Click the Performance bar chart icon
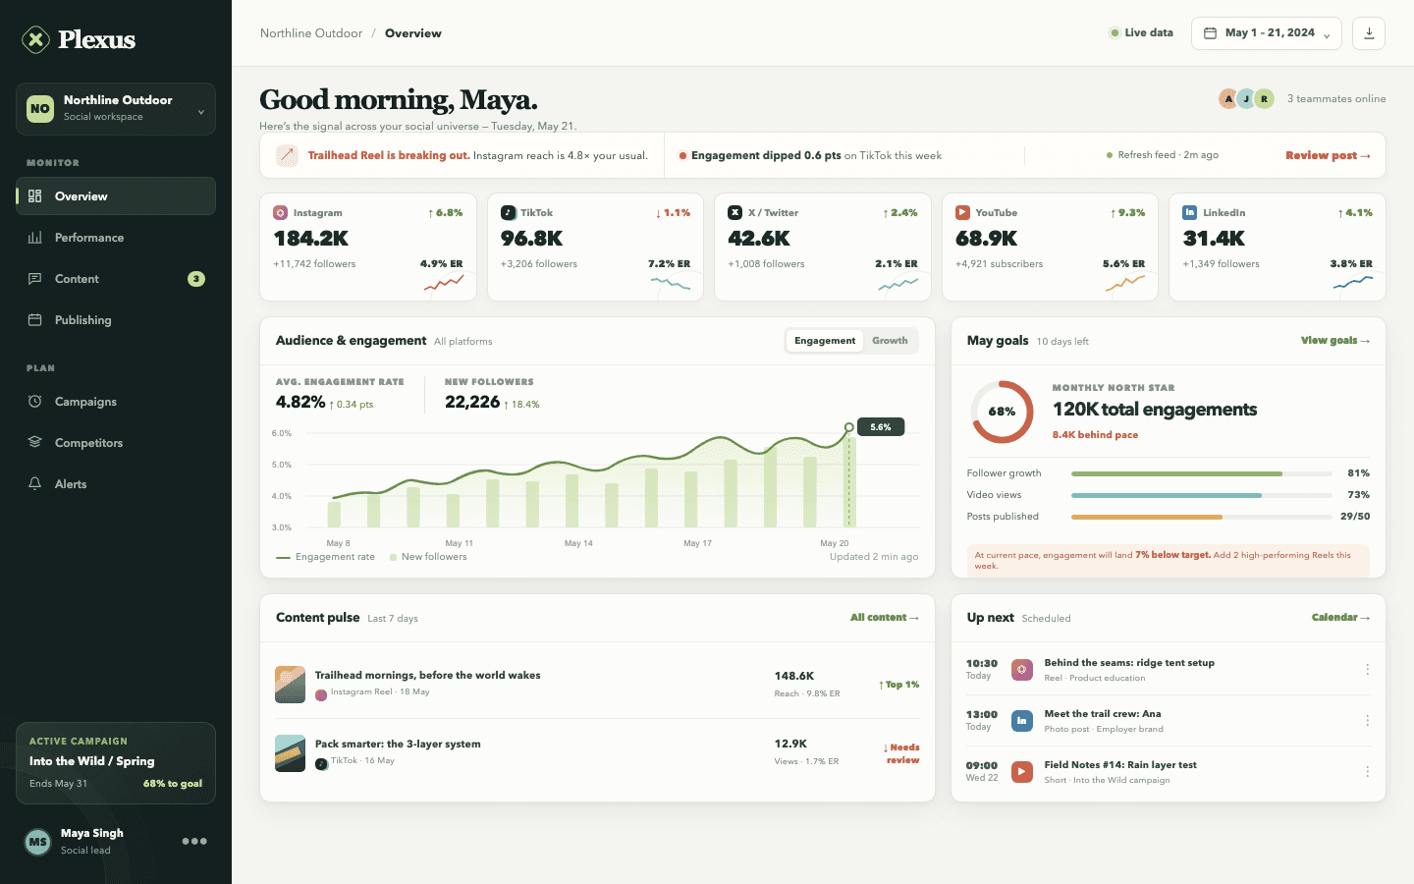Viewport: 1414px width, 884px height. [35, 238]
